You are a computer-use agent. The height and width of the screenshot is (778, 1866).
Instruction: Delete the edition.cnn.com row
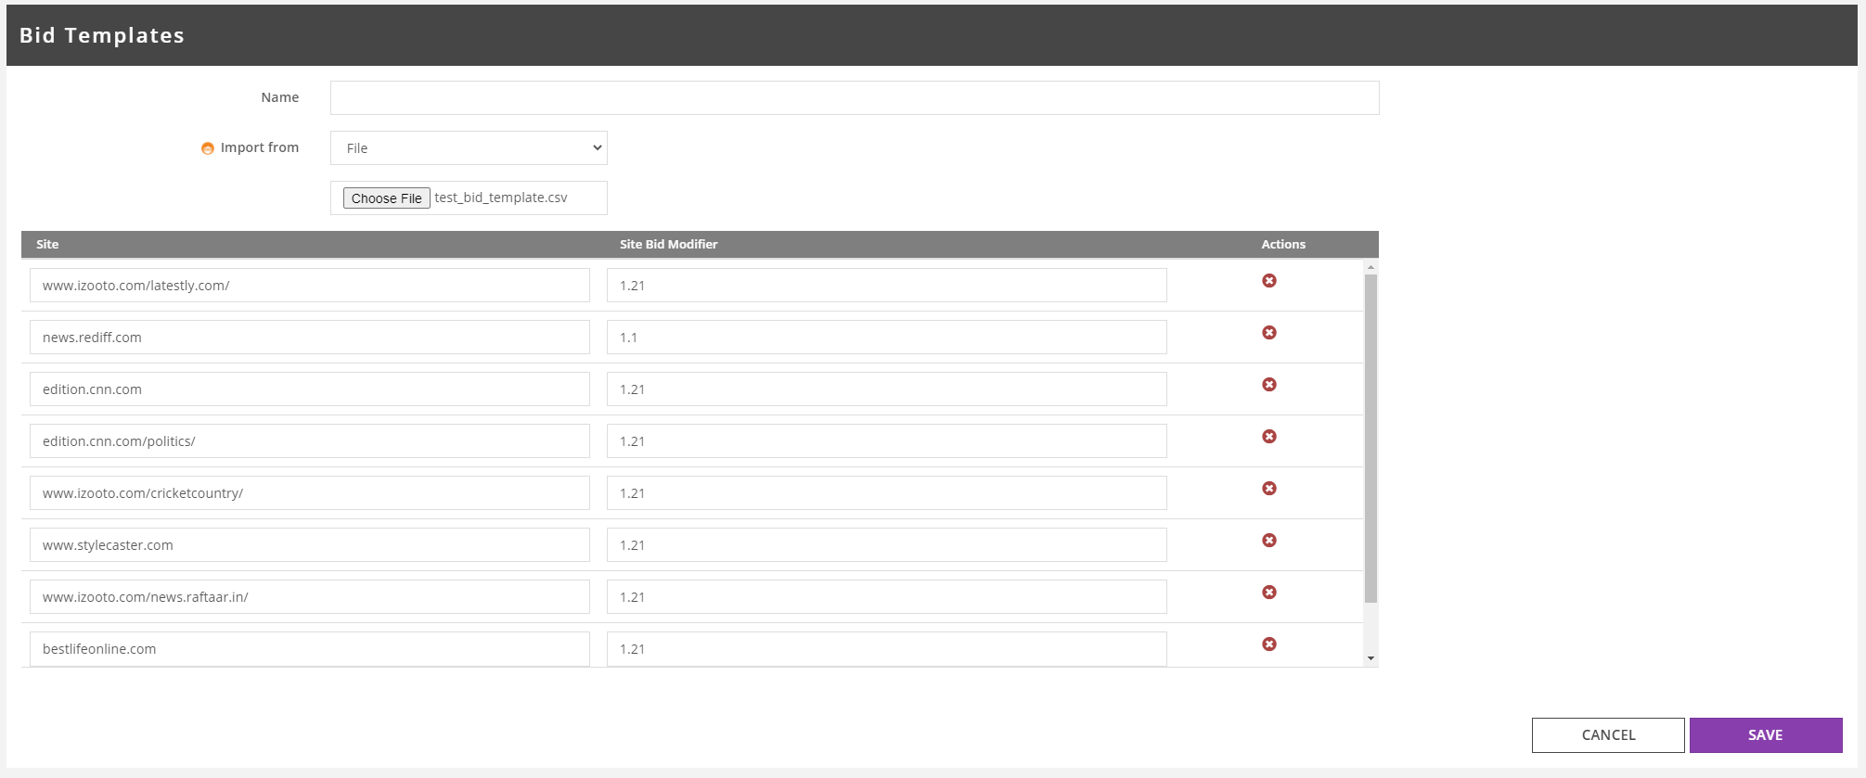point(1268,385)
